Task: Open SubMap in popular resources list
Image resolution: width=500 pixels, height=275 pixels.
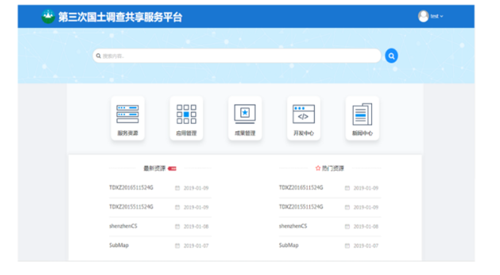Action: 289,246
